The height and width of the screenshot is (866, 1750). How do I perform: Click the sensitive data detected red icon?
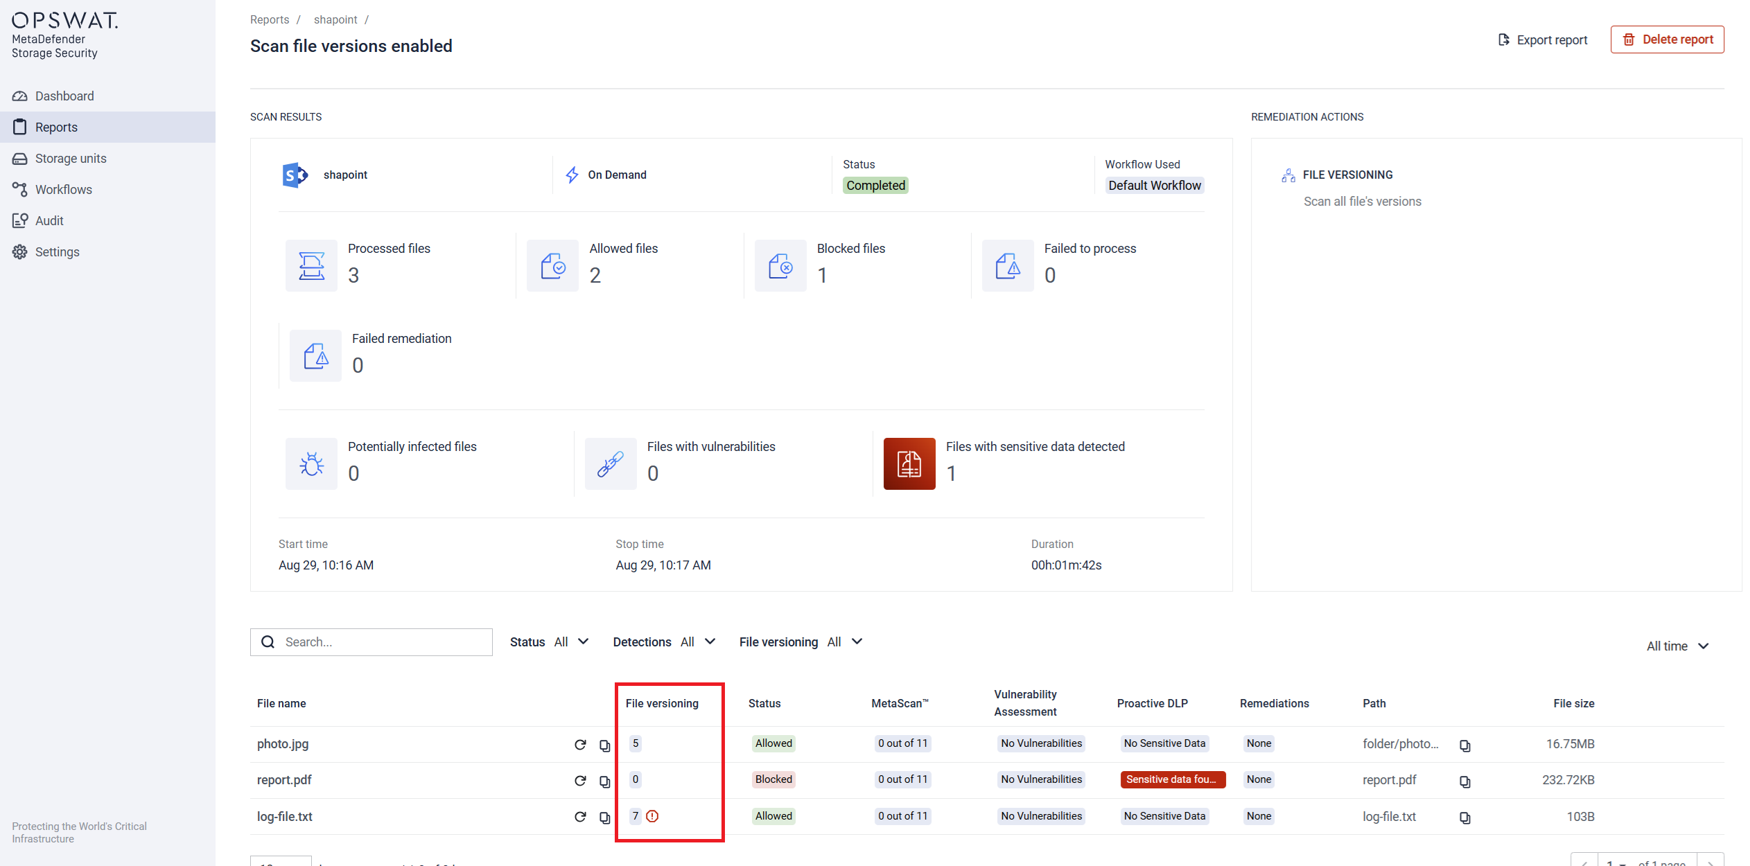coord(909,463)
